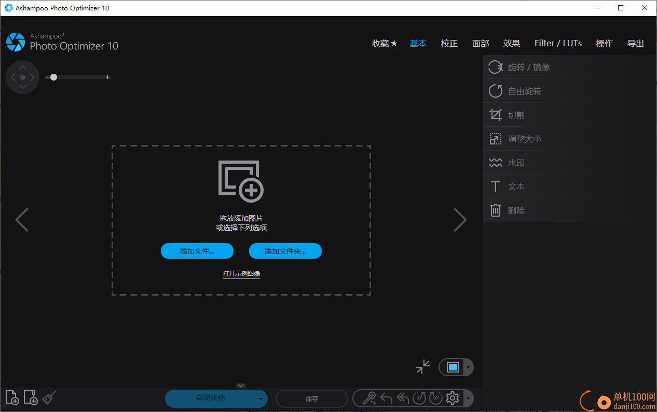Switch to the Filter / LUTs tab
The image size is (657, 412).
pyautogui.click(x=558, y=44)
